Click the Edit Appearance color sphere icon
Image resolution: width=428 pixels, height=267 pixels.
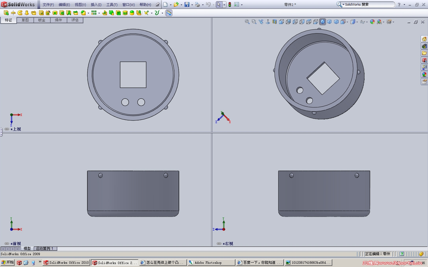372,22
